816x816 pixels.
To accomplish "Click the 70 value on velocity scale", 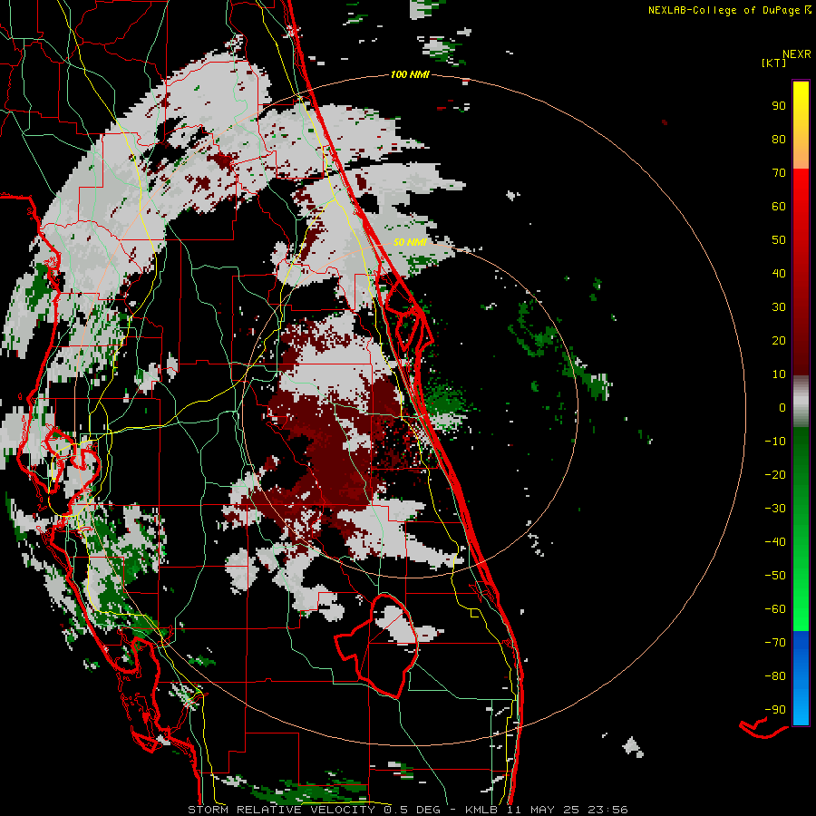I will (x=779, y=173).
